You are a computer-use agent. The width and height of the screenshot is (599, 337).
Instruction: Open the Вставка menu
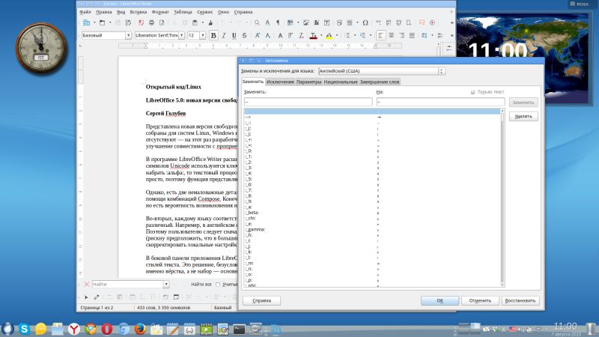(139, 12)
